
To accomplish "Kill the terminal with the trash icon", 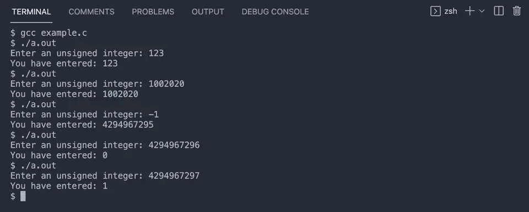I will pyautogui.click(x=516, y=11).
